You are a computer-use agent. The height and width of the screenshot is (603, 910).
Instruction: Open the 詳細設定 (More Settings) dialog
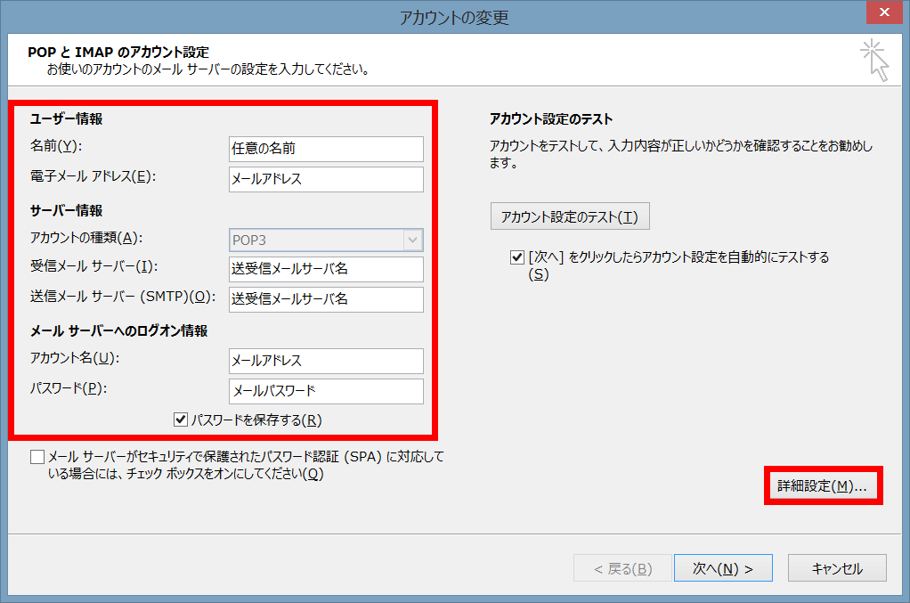coord(822,485)
